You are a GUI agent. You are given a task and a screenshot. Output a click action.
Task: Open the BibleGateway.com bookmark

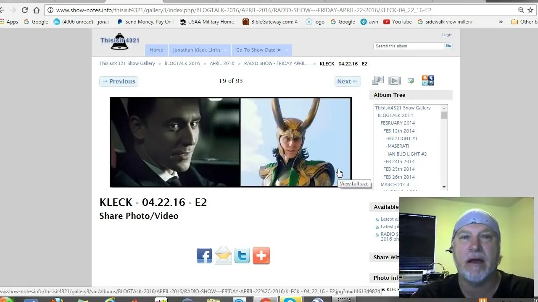point(270,22)
